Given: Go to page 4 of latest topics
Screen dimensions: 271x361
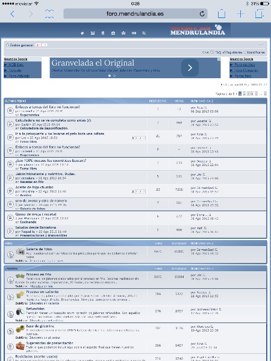Looking at the screenshot, I should click(252, 94).
